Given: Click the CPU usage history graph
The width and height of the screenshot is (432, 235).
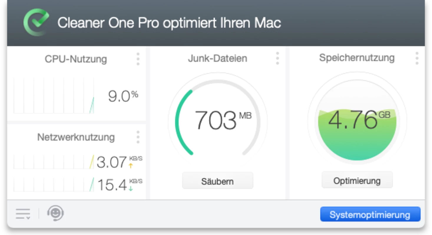Looking at the screenshot, I should (54, 95).
